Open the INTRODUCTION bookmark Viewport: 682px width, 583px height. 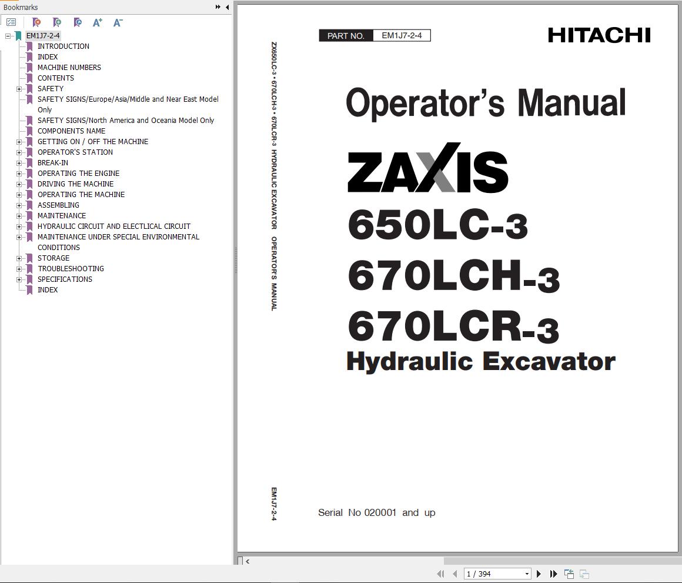click(x=63, y=46)
